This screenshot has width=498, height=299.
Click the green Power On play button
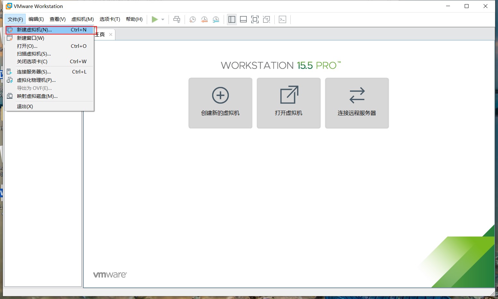point(155,19)
